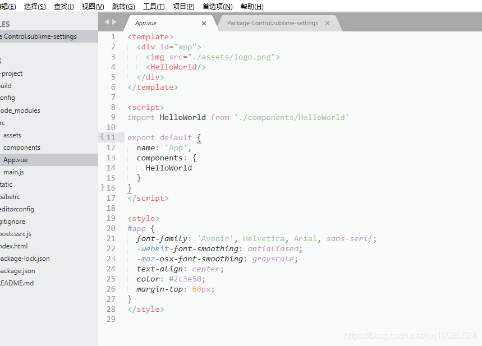Screen dimensions: 482x346
Task: Click the '<script>' opening tag
Action: click(146, 108)
